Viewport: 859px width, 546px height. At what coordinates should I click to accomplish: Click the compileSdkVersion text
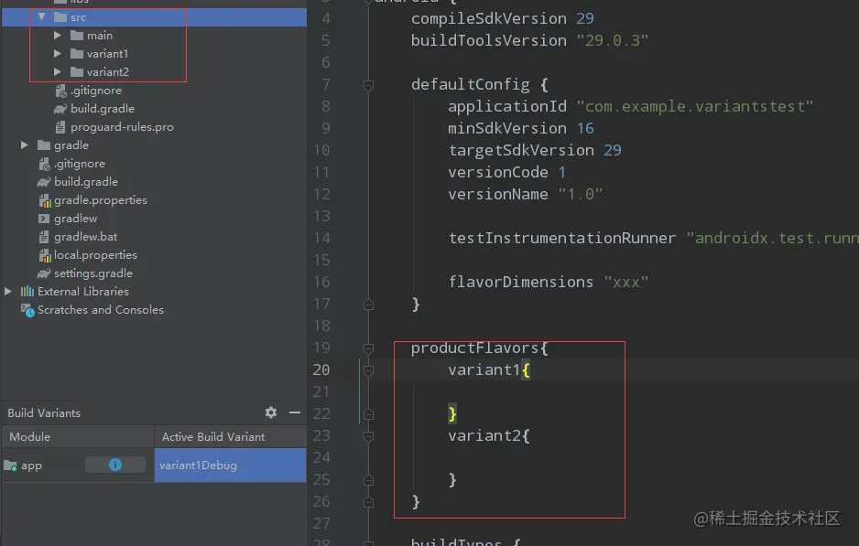click(489, 18)
